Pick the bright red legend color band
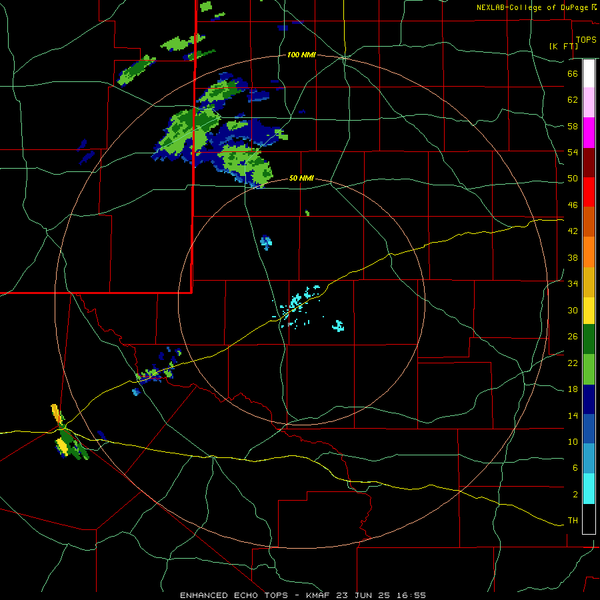The width and height of the screenshot is (600, 600). [589, 192]
